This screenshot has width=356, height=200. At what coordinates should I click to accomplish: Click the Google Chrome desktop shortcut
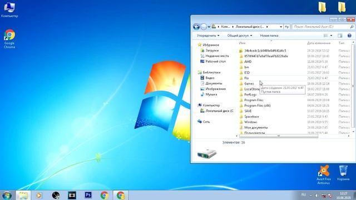(x=9, y=38)
